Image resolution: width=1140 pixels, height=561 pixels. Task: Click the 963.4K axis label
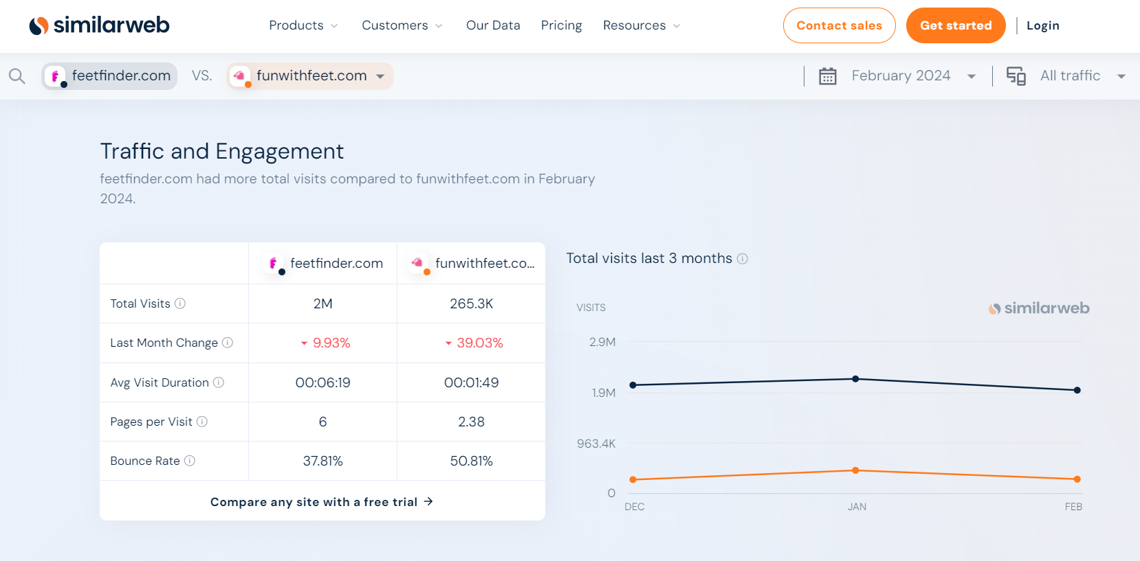(596, 444)
